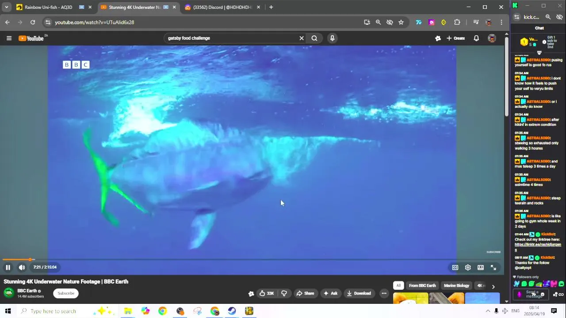The image size is (566, 318).
Task: Select the Marine Biology chip
Action: (x=456, y=286)
